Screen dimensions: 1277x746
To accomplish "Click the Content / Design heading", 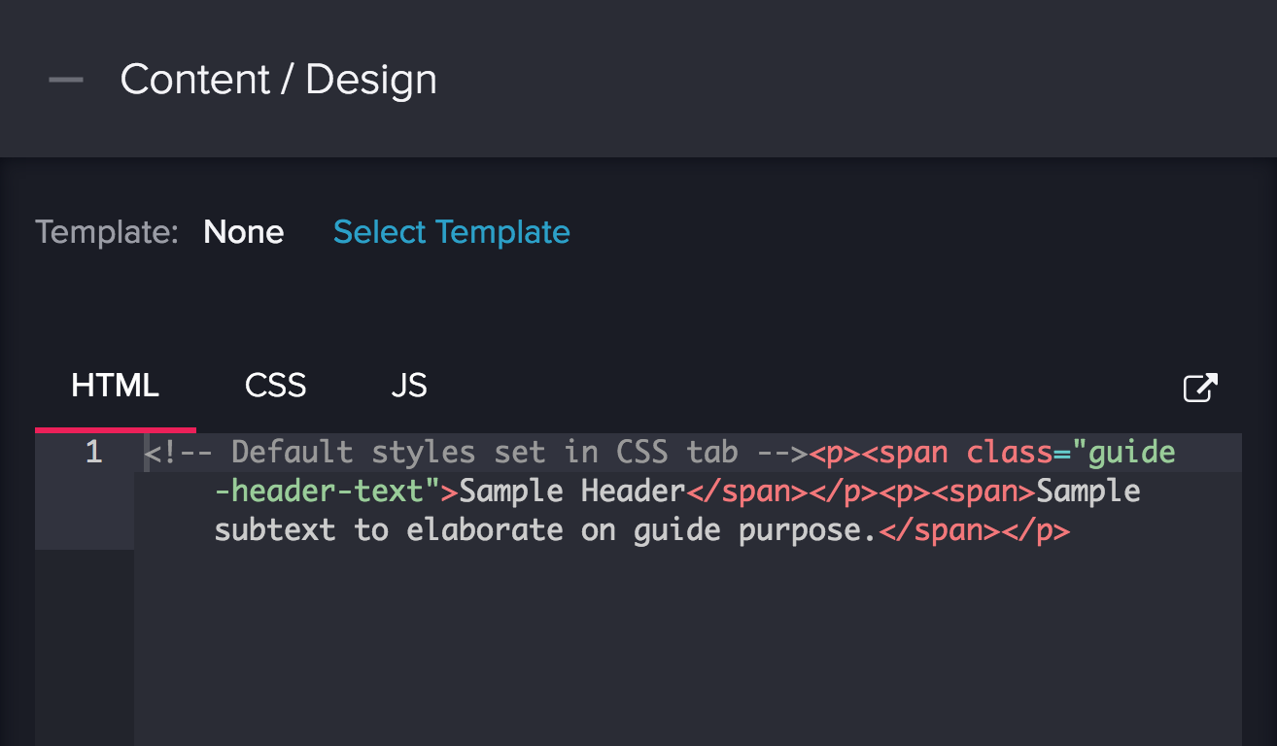I will coord(278,80).
